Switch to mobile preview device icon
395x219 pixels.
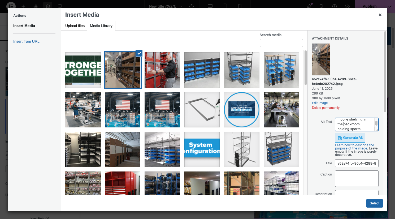(240, 6)
